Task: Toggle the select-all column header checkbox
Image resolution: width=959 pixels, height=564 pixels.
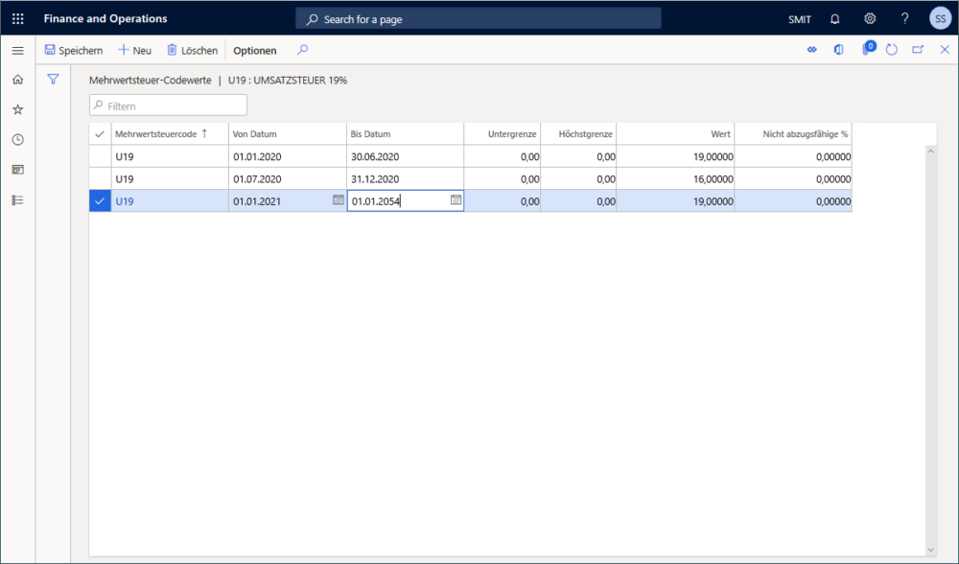Action: click(x=100, y=133)
